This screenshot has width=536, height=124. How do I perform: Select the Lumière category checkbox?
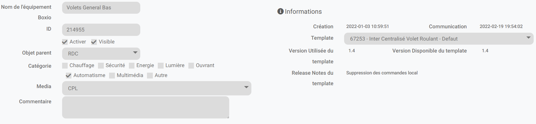pos(161,66)
